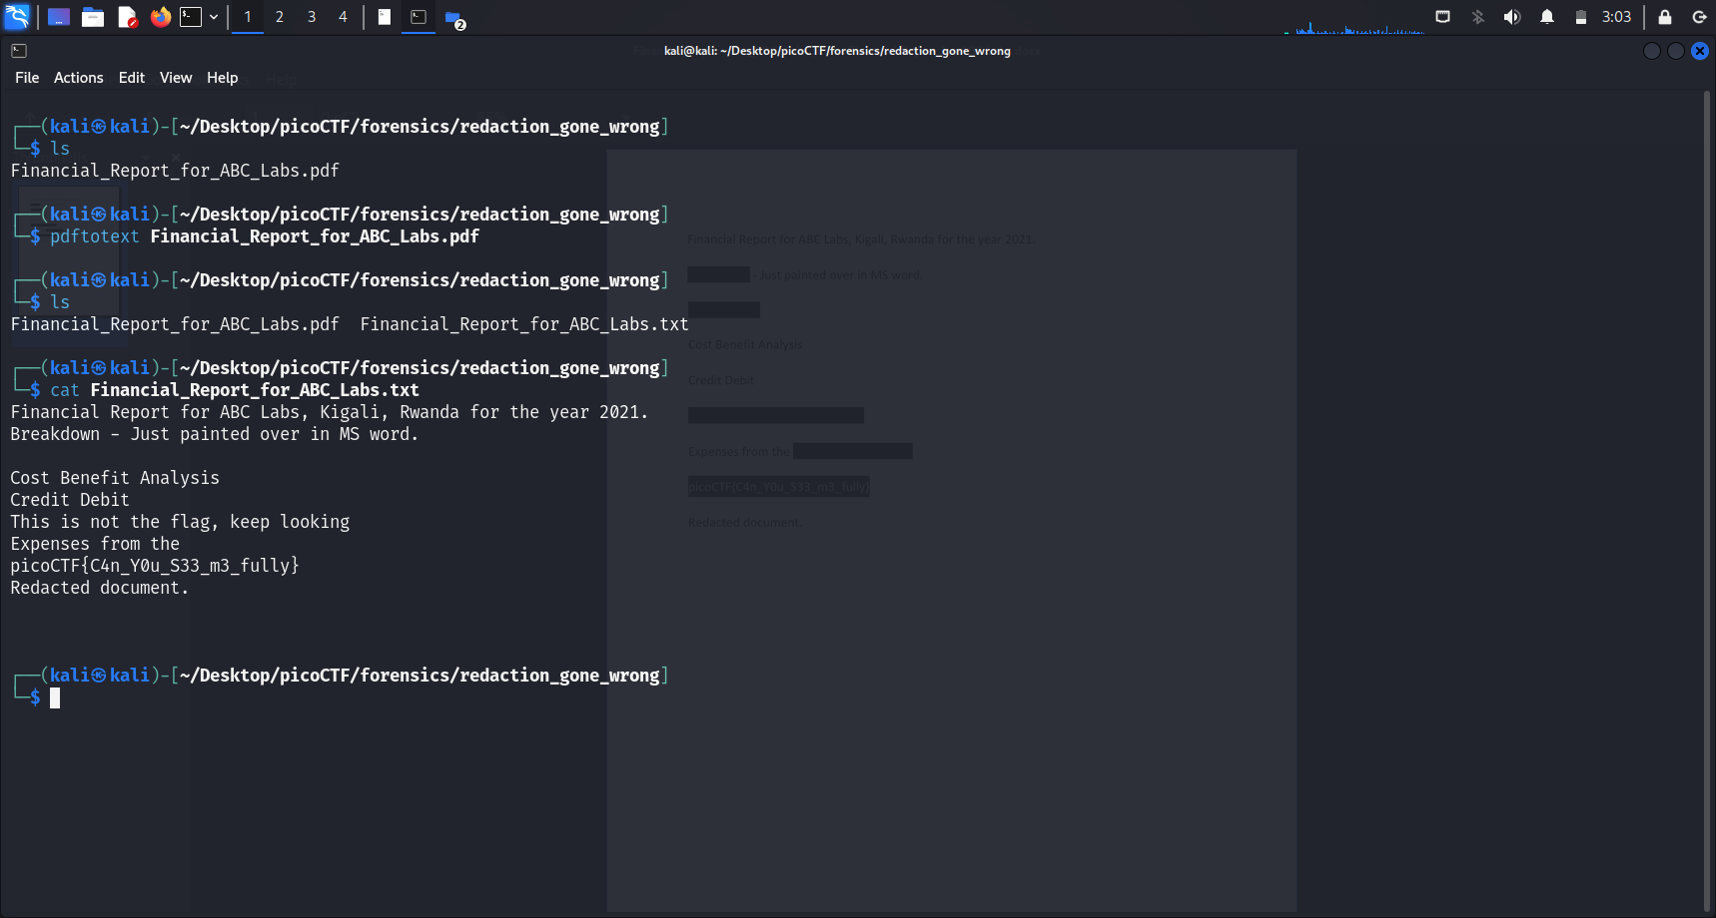Click the volume speaker icon

pyautogui.click(x=1512, y=17)
